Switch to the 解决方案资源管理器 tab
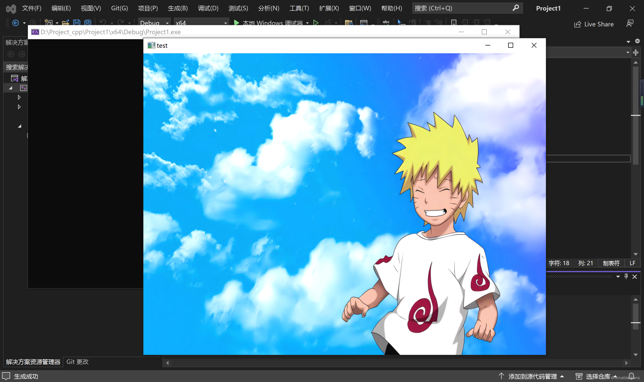 [x=33, y=362]
